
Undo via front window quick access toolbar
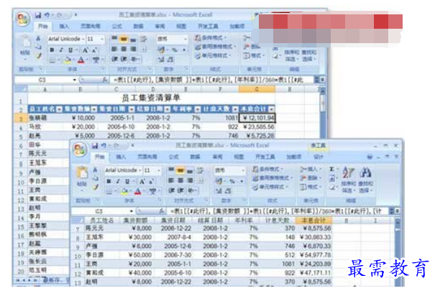(x=104, y=145)
